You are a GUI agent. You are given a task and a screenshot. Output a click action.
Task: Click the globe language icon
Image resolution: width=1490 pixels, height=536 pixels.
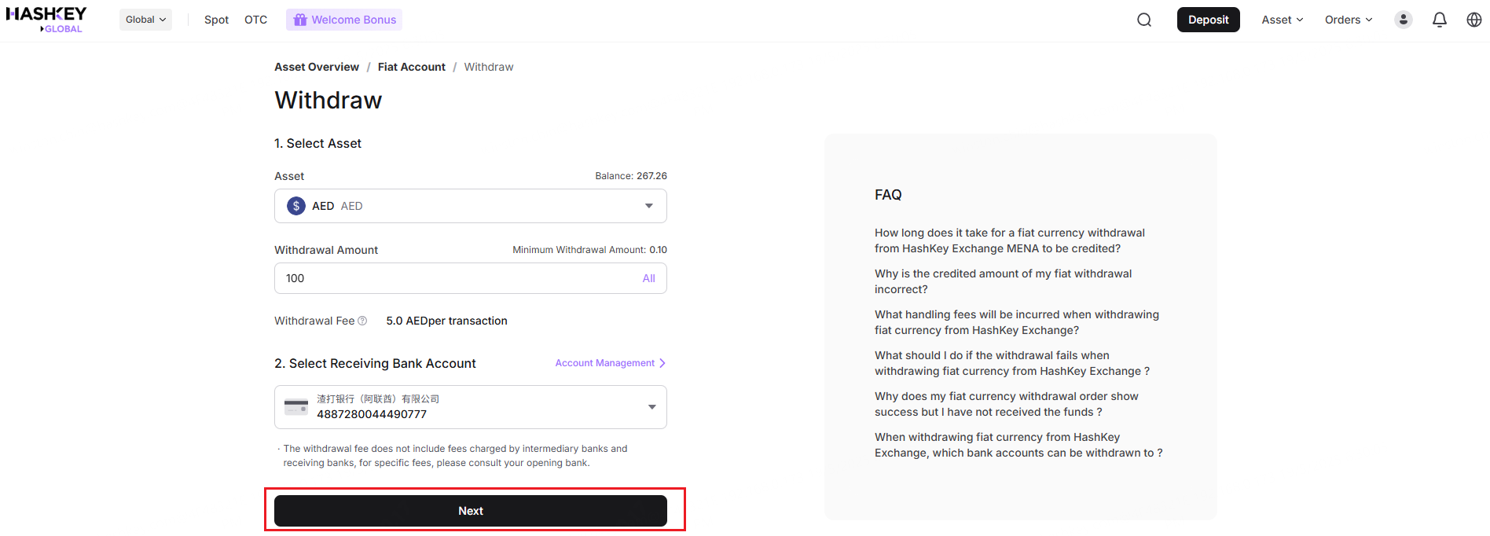click(x=1473, y=20)
